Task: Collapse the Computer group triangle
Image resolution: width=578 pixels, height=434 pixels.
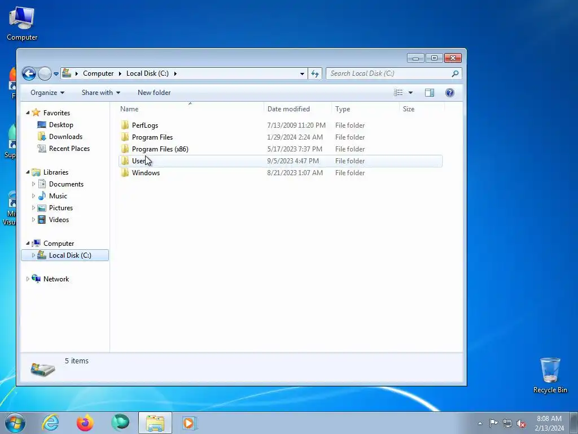Action: tap(28, 243)
